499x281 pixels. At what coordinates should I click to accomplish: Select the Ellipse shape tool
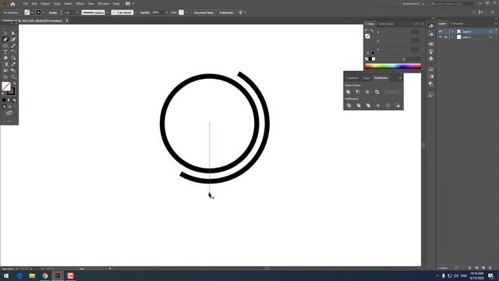[5, 45]
